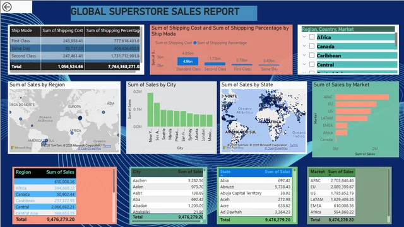This screenshot has width=404, height=227.
Task: Sort by Sum of Shippping Percentage header
Action: click(113, 31)
